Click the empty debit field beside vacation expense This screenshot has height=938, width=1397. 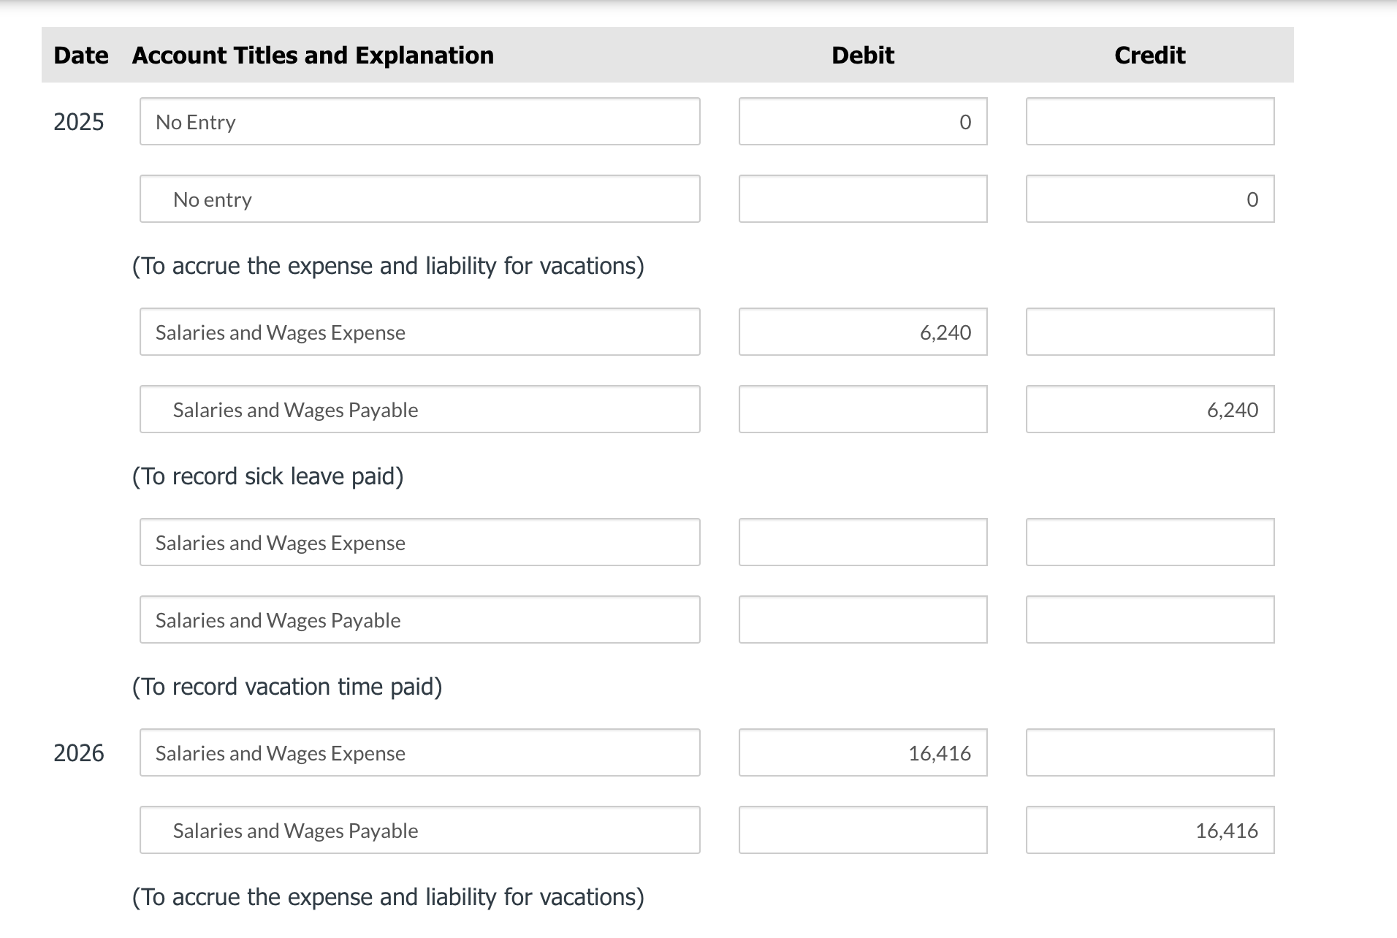862,542
